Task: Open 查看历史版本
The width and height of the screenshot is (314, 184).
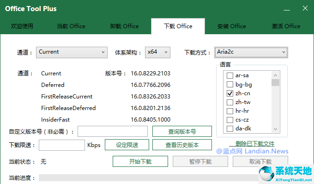Action: click(x=182, y=145)
